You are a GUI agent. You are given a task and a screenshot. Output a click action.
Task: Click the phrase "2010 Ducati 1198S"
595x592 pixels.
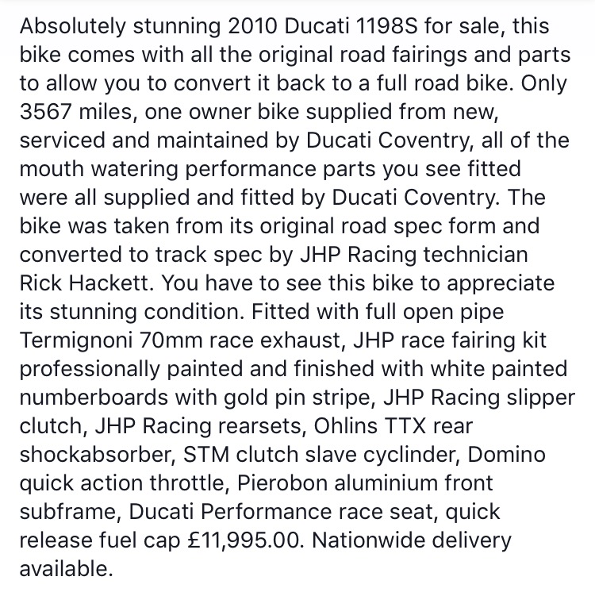323,26
